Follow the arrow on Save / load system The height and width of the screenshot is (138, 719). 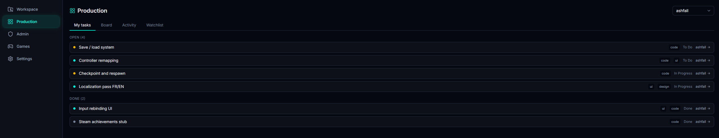click(709, 47)
